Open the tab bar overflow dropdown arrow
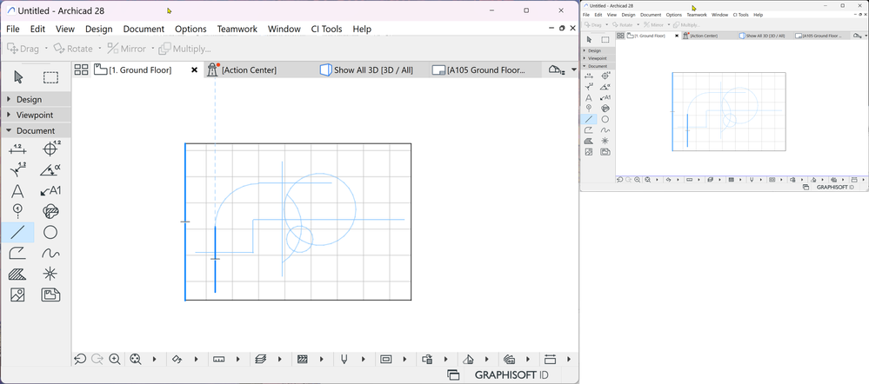Image resolution: width=869 pixels, height=384 pixels. coord(573,70)
